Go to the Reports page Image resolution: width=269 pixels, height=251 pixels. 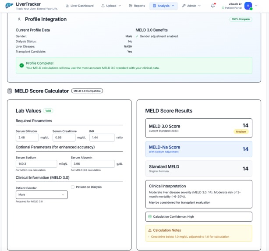click(137, 6)
